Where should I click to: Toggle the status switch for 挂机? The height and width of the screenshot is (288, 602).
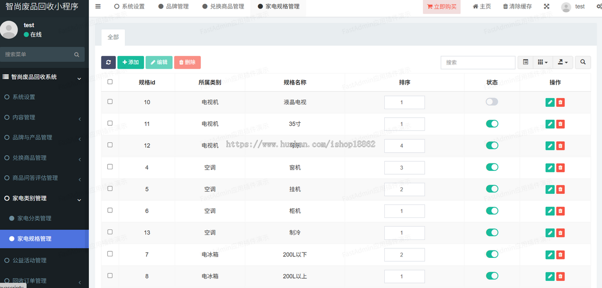coord(492,189)
